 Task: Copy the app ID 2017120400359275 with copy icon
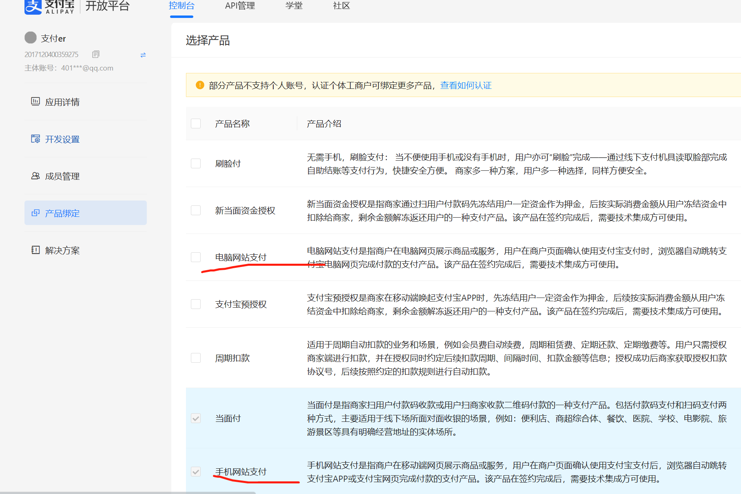tap(96, 54)
